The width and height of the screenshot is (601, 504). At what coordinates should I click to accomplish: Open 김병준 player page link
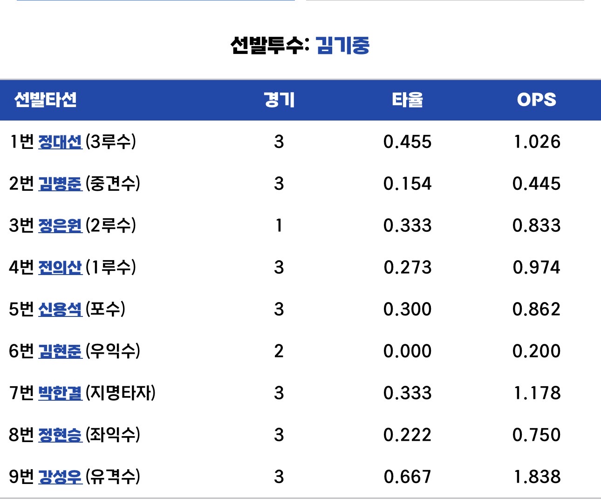point(60,184)
